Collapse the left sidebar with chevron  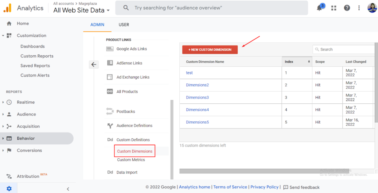(68, 189)
